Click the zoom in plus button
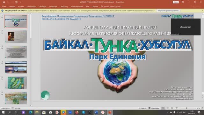The image size is (204, 115). [x=195, y=108]
